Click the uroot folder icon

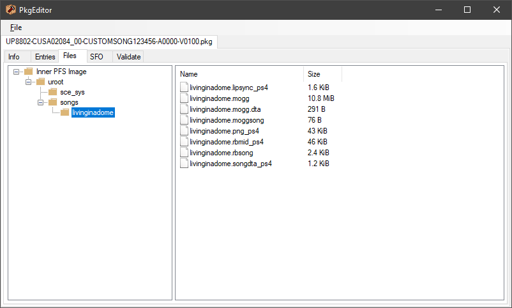pos(40,81)
